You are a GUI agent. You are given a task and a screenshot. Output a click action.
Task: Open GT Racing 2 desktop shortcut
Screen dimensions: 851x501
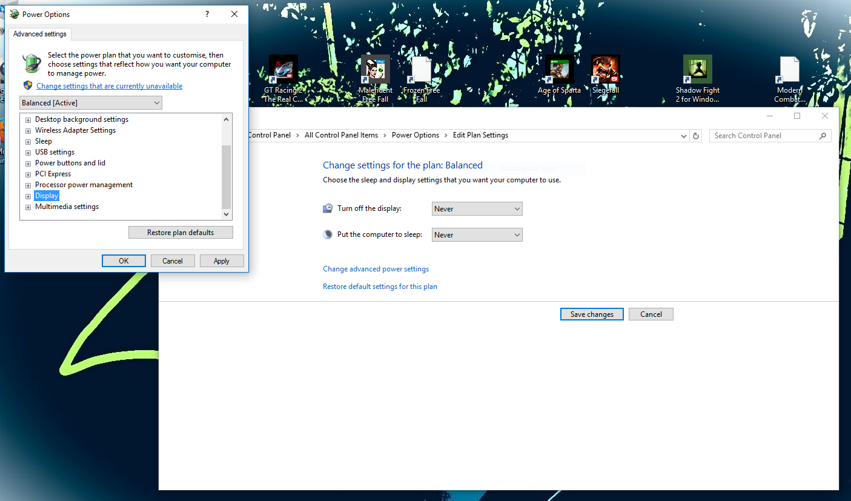click(x=283, y=70)
